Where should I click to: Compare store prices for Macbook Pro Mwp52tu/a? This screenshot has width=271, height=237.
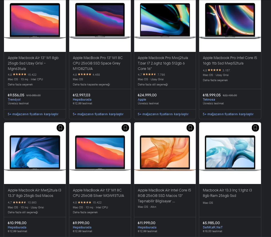228,114
